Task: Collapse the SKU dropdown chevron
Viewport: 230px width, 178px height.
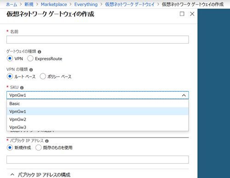Action: pos(184,95)
